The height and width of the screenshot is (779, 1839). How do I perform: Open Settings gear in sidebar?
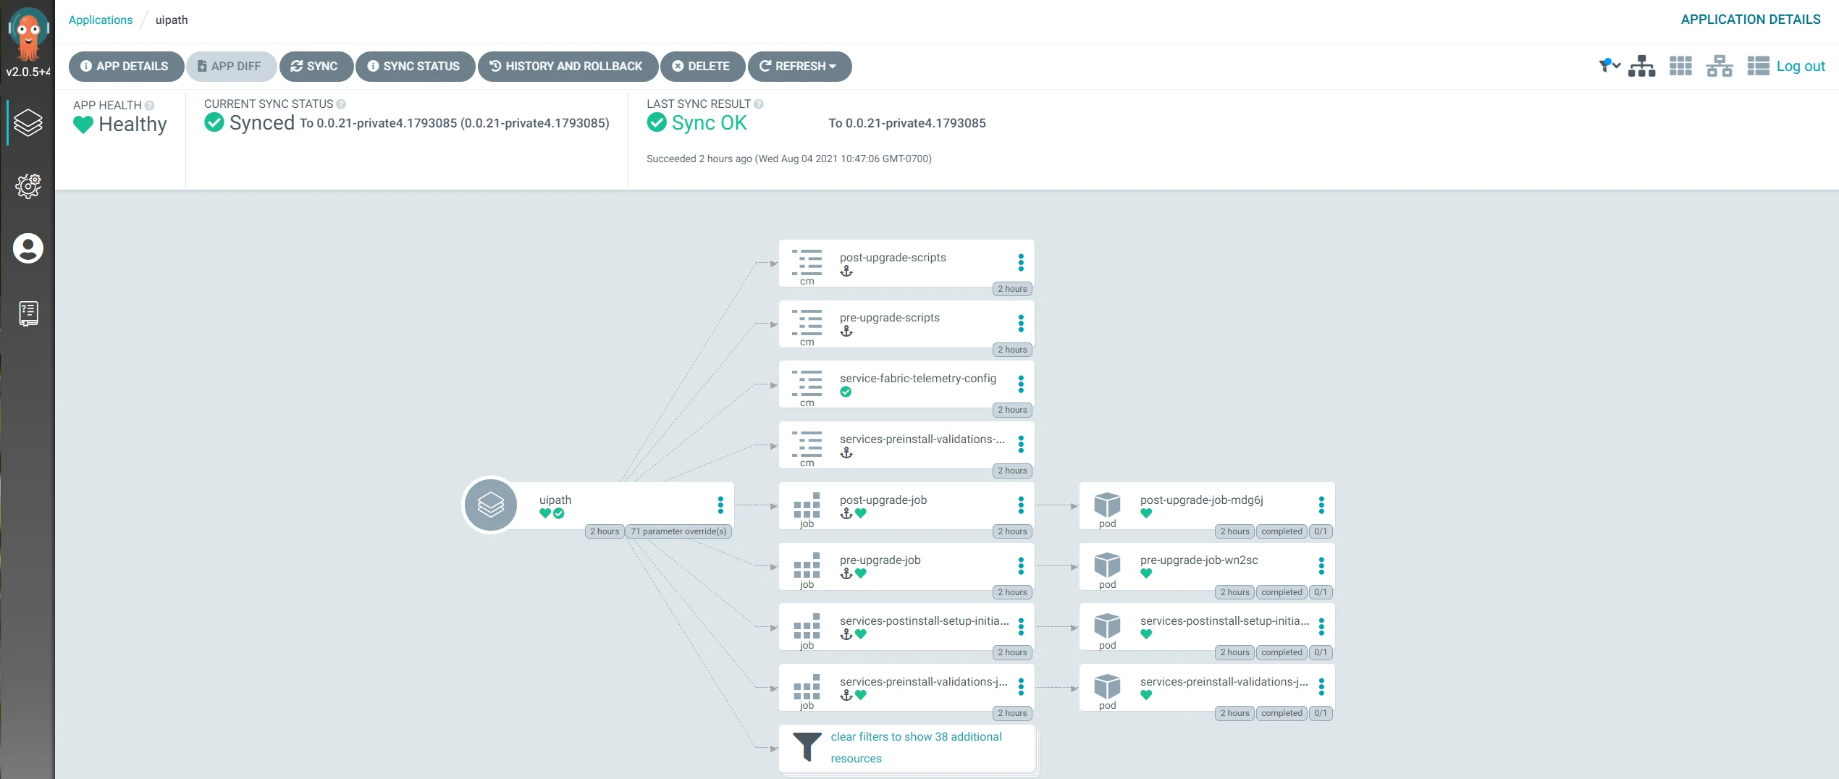click(x=28, y=186)
